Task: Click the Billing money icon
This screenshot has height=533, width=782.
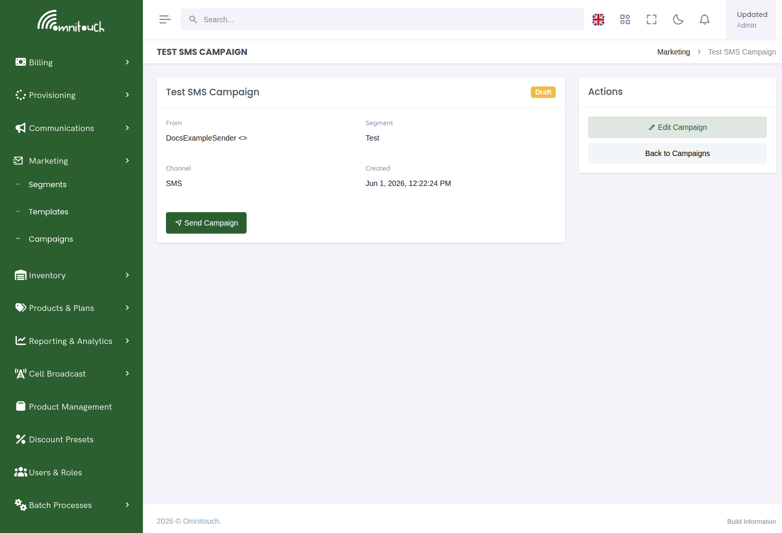Action: (20, 62)
